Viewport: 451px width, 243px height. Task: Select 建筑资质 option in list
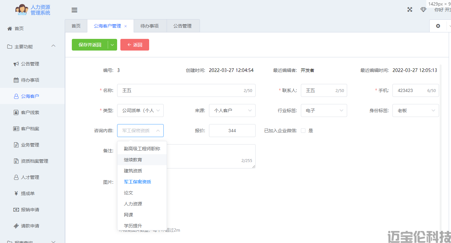point(142,171)
